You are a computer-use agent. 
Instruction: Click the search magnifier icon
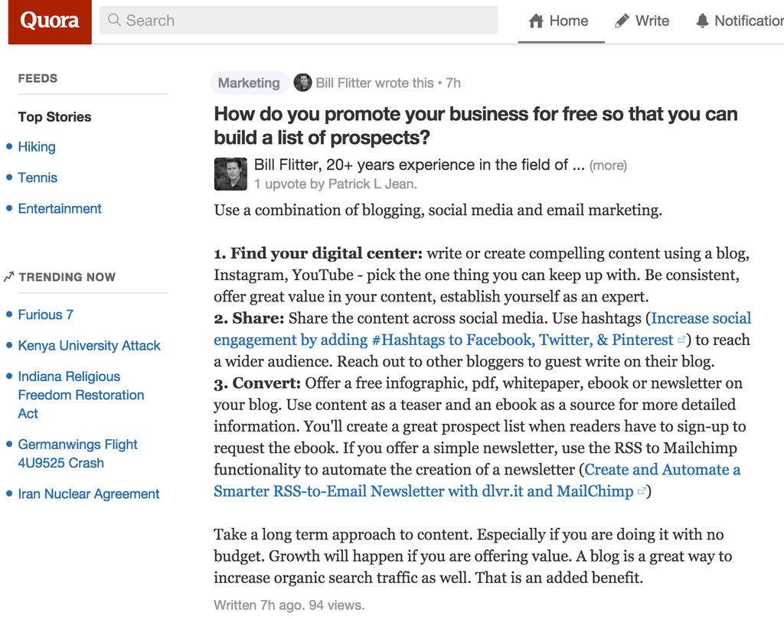click(115, 20)
